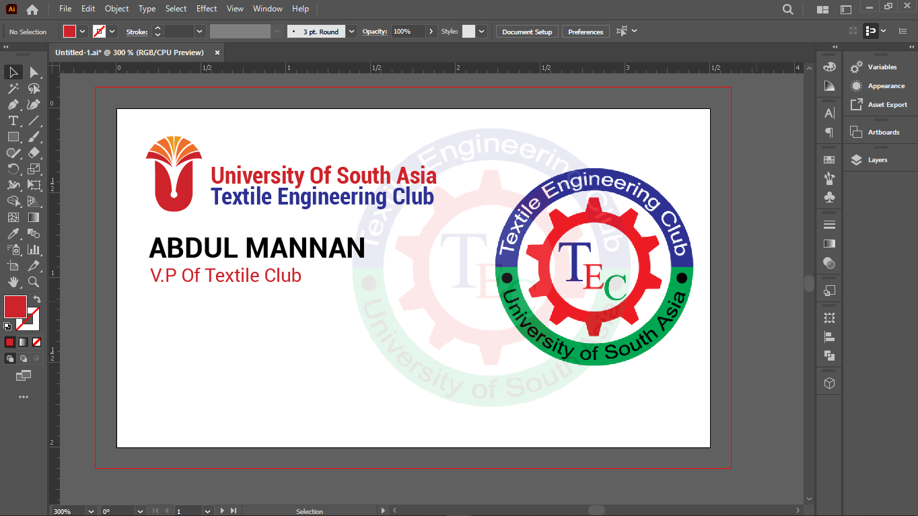
Task: Open the Character panel icon
Action: click(x=829, y=113)
